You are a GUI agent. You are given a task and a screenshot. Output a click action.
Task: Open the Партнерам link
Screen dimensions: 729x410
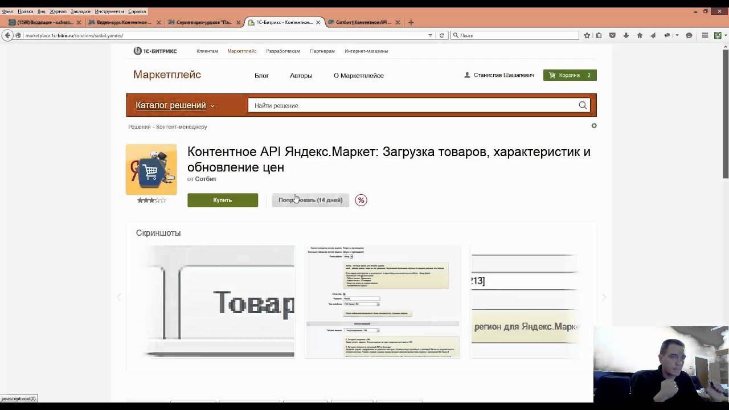pyautogui.click(x=322, y=51)
